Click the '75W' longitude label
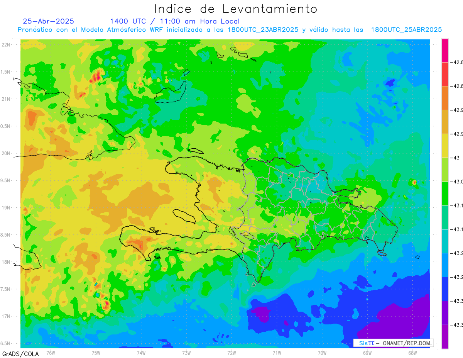Image resolution: width=463 pixels, height=358 pixels. [x=96, y=353]
